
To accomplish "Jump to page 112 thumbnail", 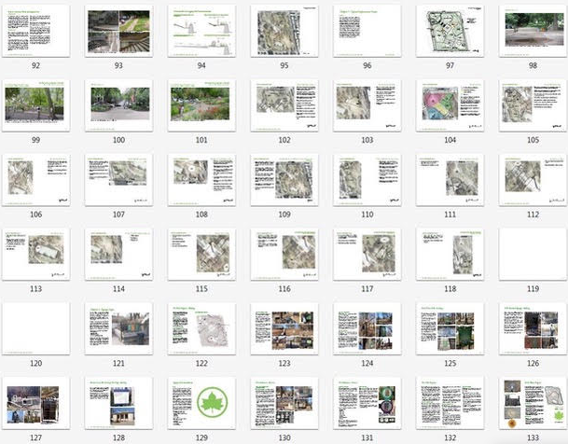I will point(533,179).
